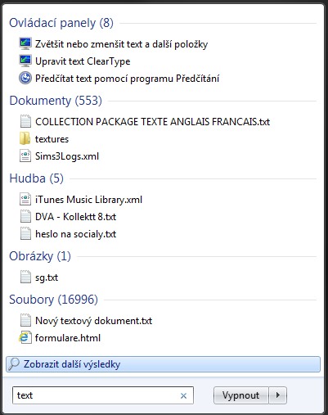328x415 pixels.
Task: Show more results via Zobrazit další výsledky
Action: (163, 364)
